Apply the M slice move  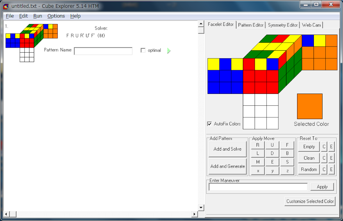pos(258,162)
